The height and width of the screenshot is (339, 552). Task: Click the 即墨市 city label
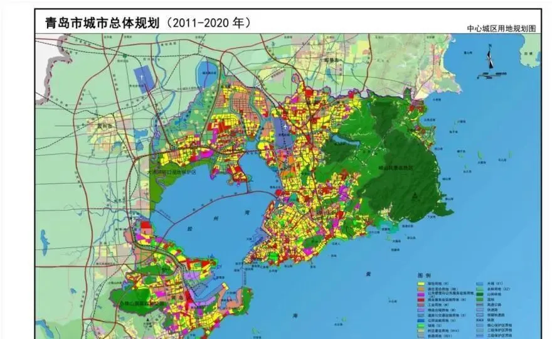point(331,61)
